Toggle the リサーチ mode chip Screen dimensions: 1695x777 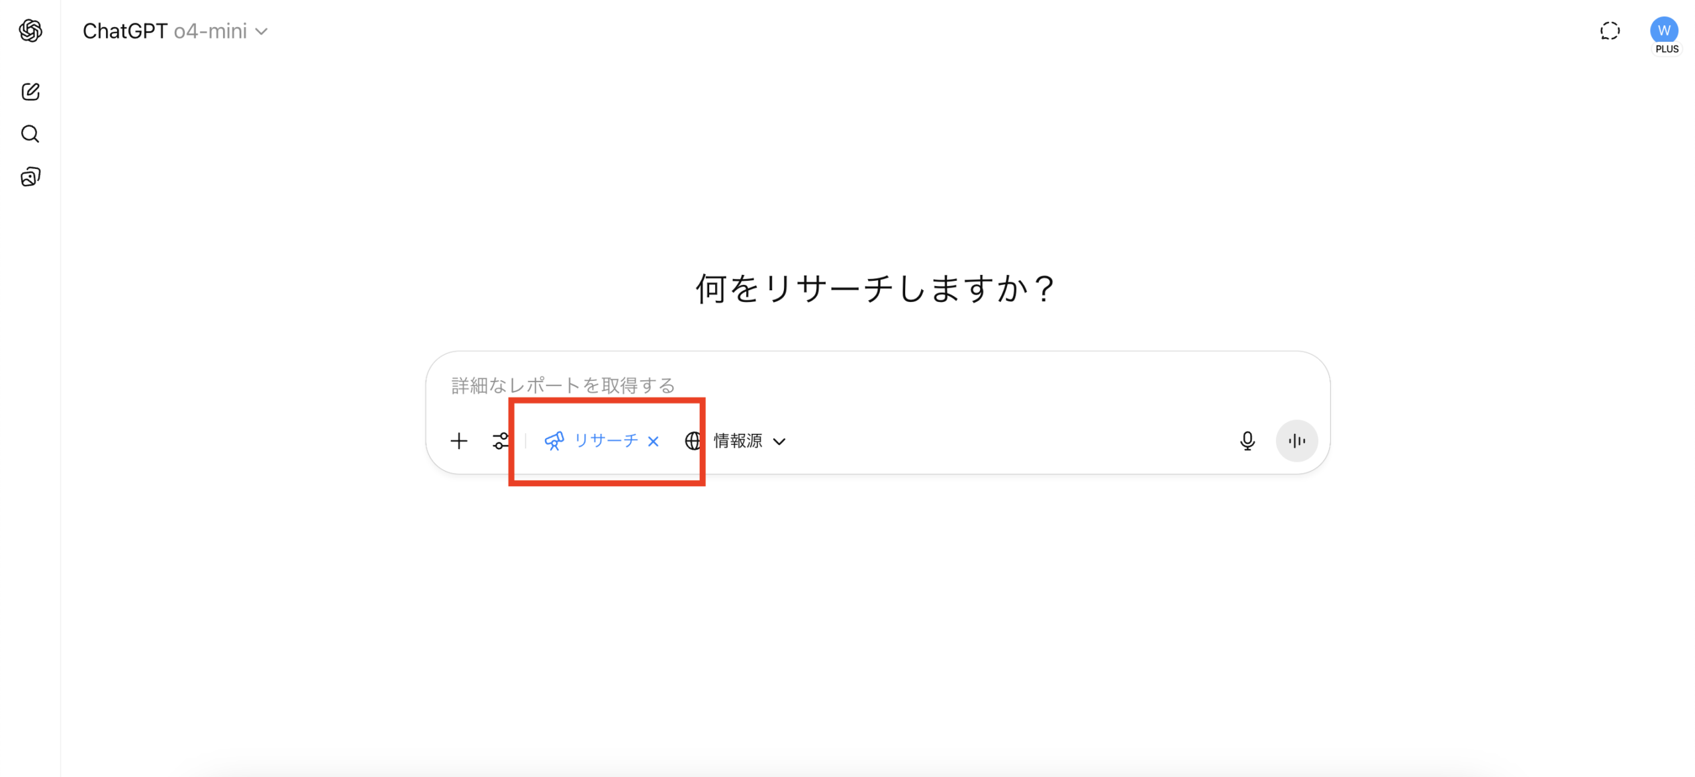point(605,441)
